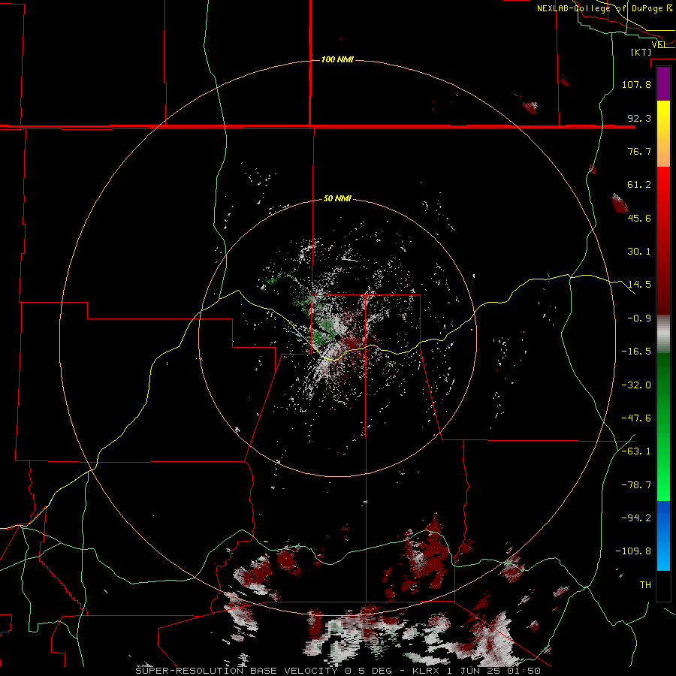Click the 100 NMI range ring label
The image size is (676, 676).
[x=337, y=59]
